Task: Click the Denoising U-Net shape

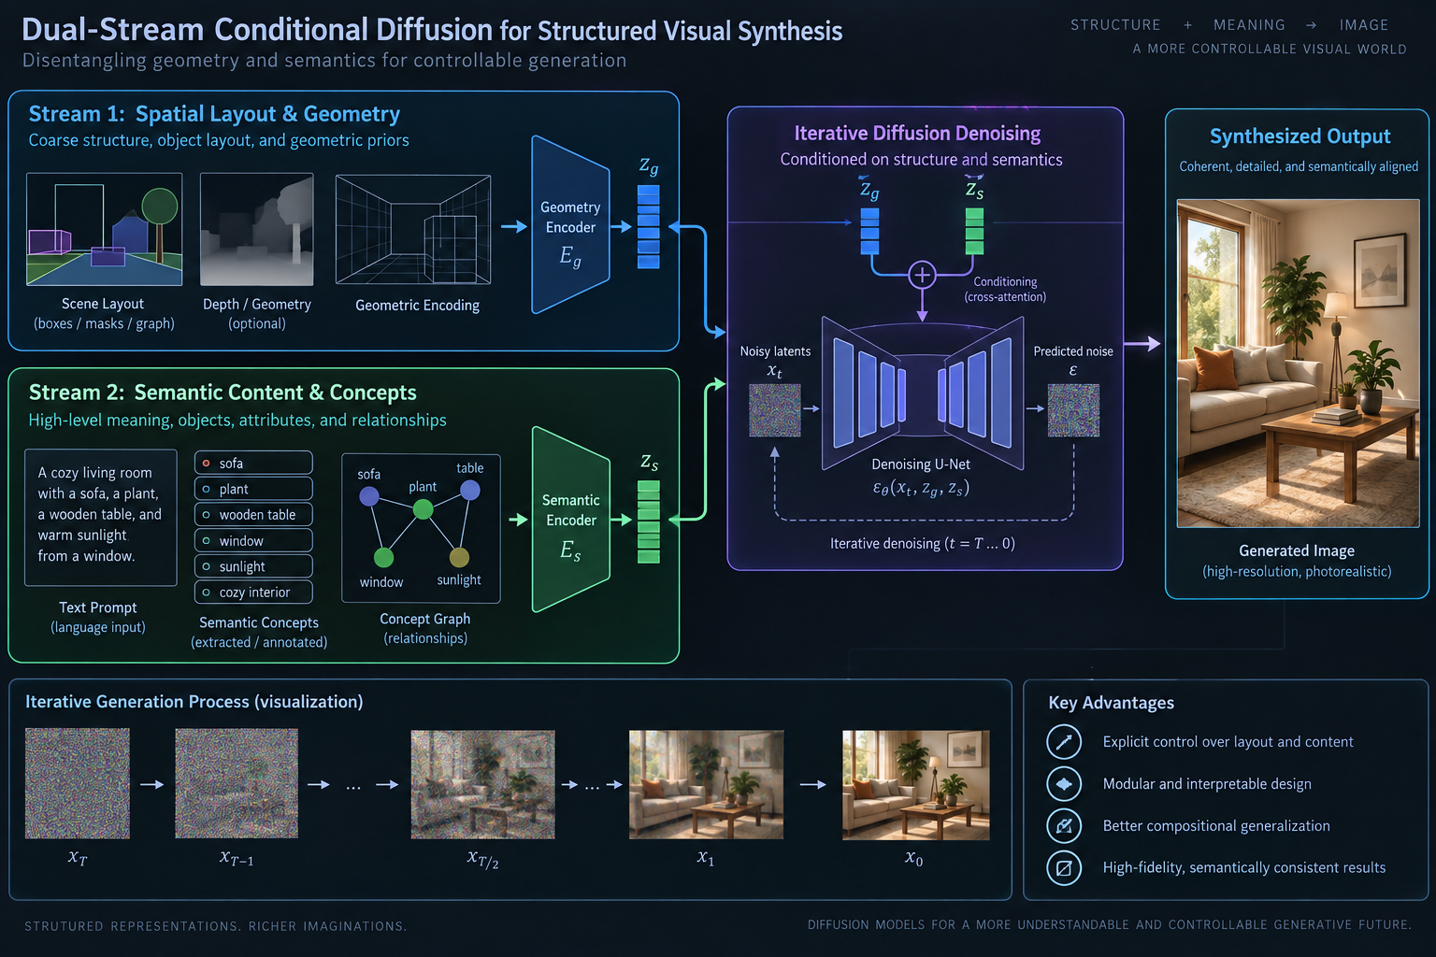Action: 922,393
